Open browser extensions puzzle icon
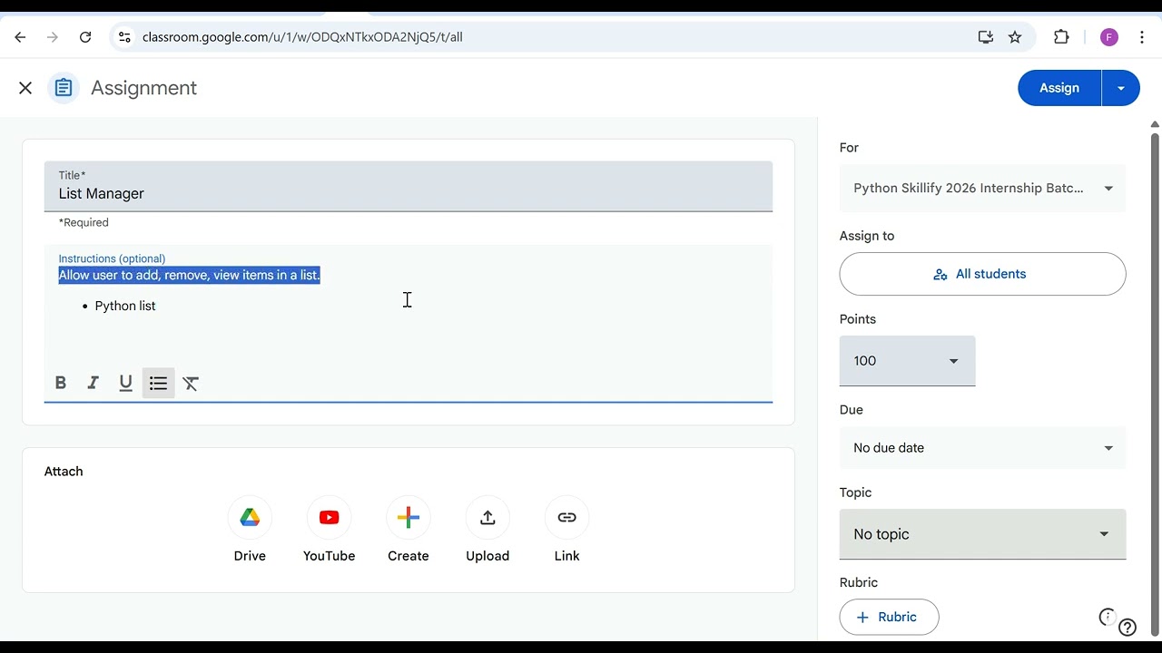The image size is (1162, 653). click(x=1061, y=37)
